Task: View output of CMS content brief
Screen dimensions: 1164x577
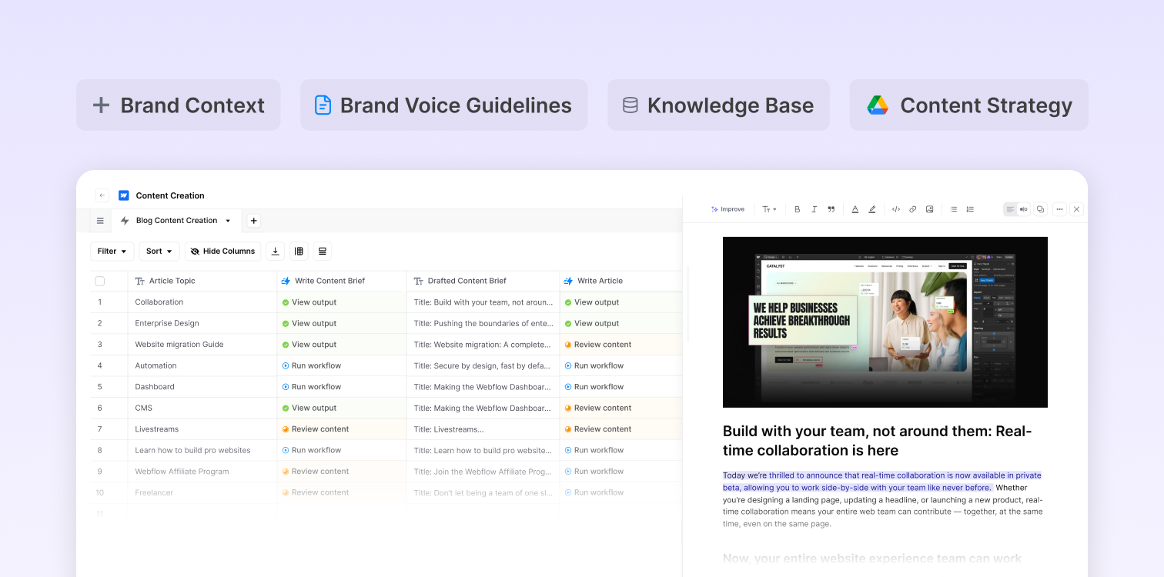Action: [x=309, y=408]
